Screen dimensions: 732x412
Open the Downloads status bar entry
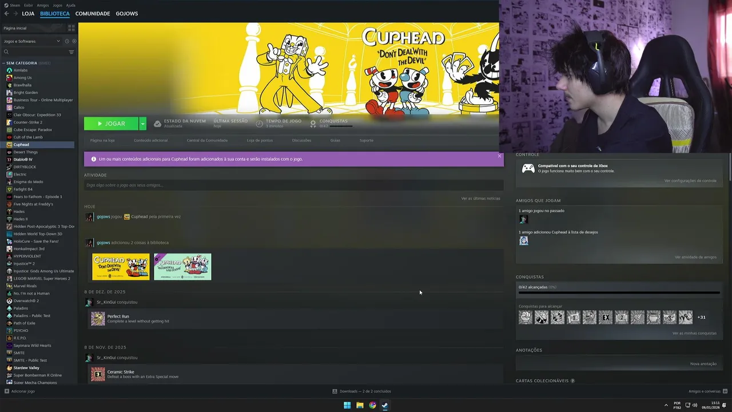click(x=361, y=391)
